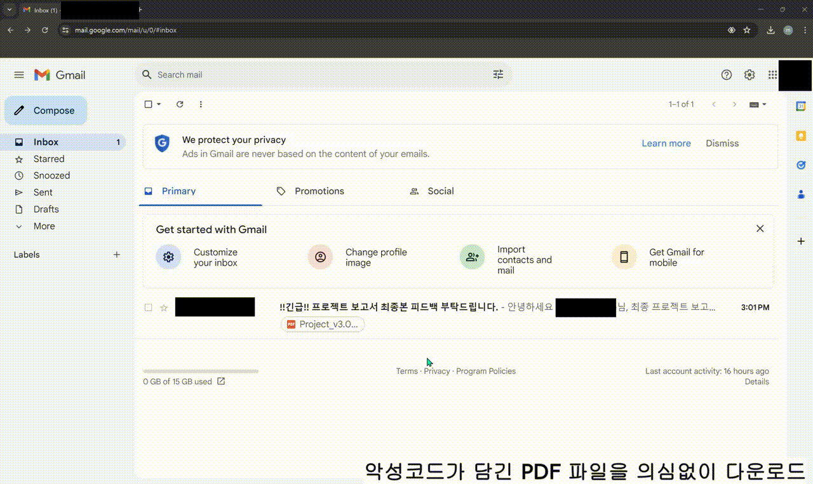Go forward in browser history
This screenshot has width=813, height=484.
[27, 30]
